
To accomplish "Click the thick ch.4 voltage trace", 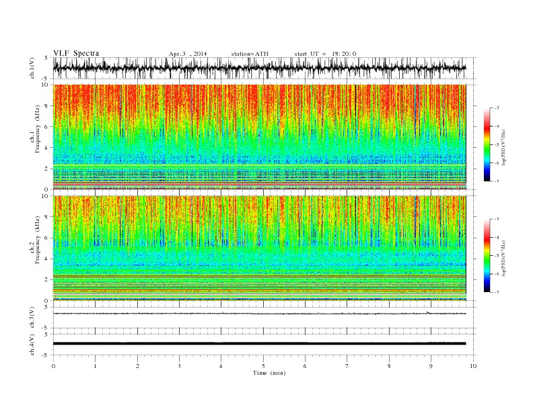I will [x=259, y=344].
